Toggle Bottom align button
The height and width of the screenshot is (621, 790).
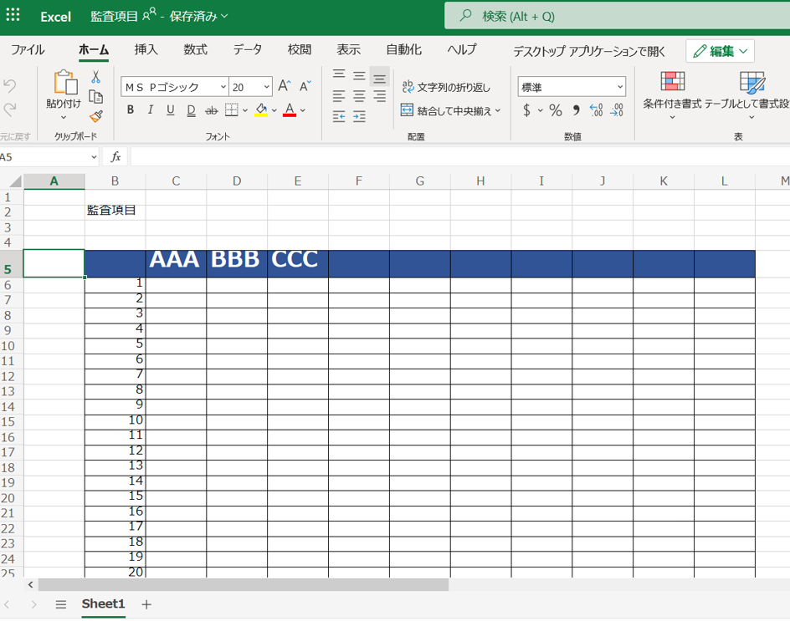[379, 77]
